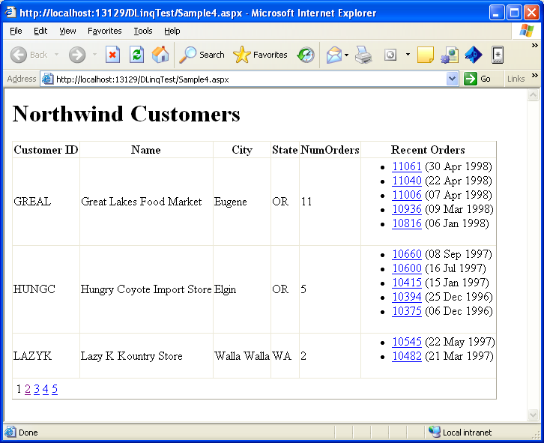Open the View menu
The width and height of the screenshot is (544, 443).
67,31
